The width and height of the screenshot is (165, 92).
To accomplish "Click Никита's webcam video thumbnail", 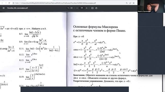I will 151,6.
